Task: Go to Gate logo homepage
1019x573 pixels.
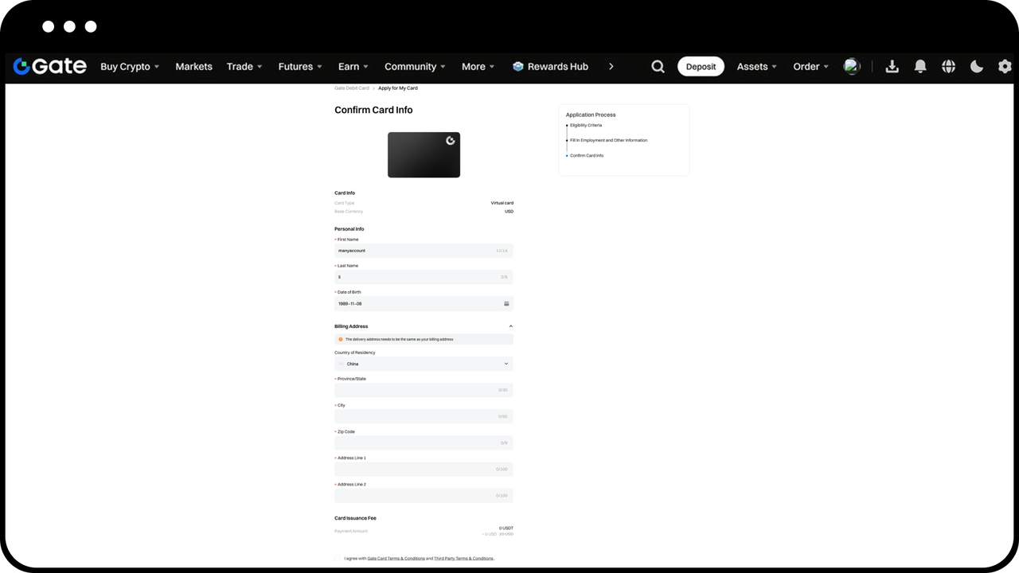Action: tap(49, 66)
